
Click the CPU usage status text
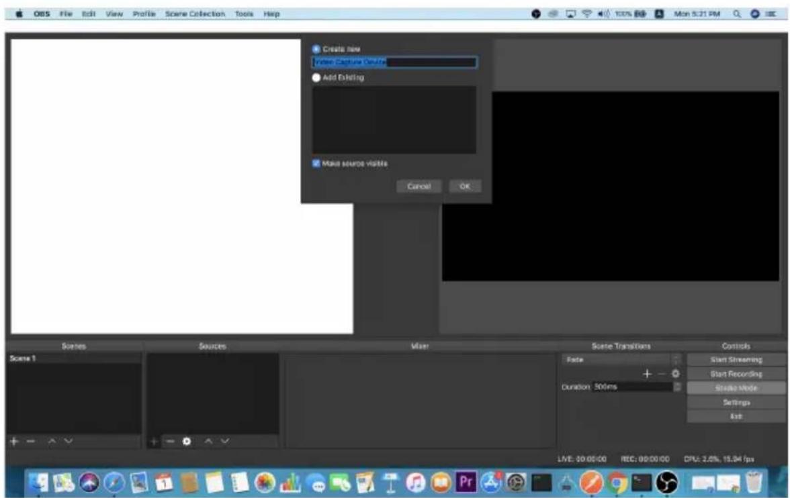719,458
